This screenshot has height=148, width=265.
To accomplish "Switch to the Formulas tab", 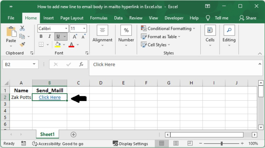I will (x=99, y=18).
